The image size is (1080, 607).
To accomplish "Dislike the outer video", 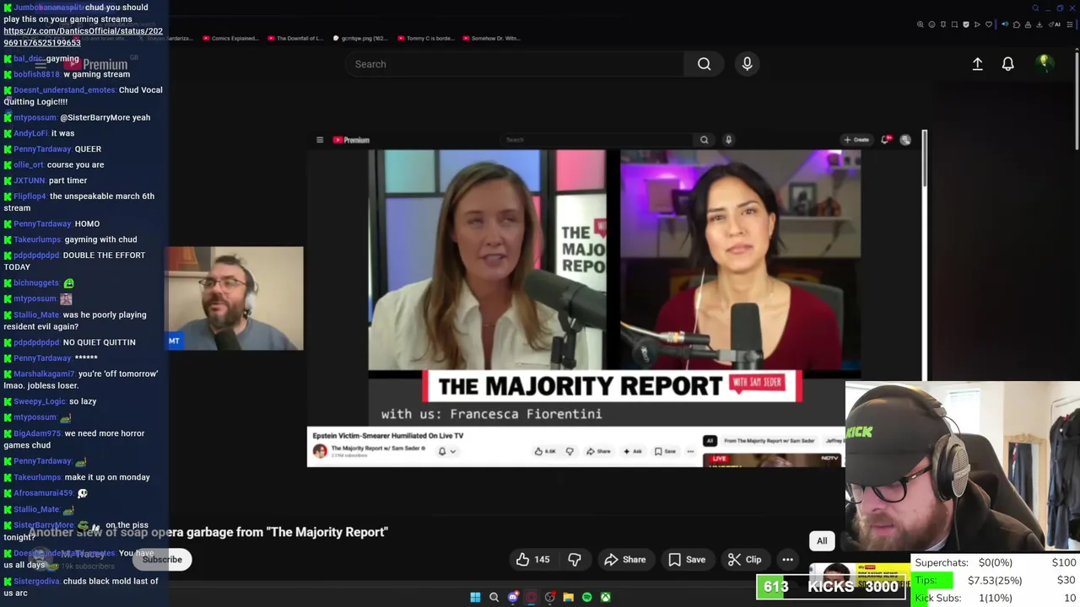I will 575,560.
